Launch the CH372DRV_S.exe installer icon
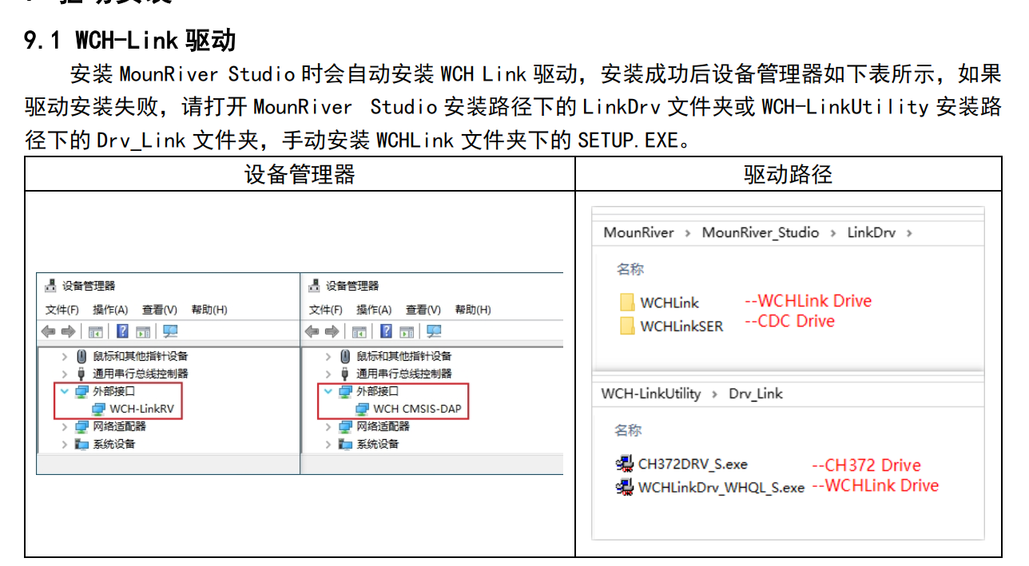This screenshot has height=566, width=1029. (625, 464)
